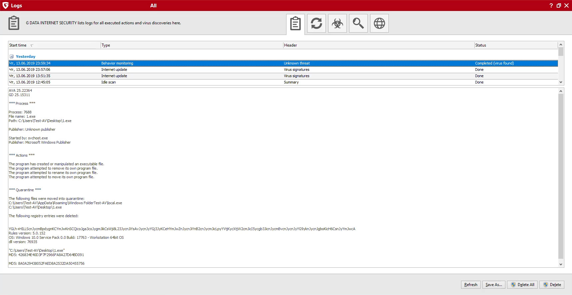Sort logs by the Status column

(516, 45)
